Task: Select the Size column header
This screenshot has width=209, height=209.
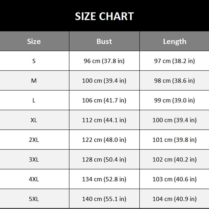Action: 34,41
